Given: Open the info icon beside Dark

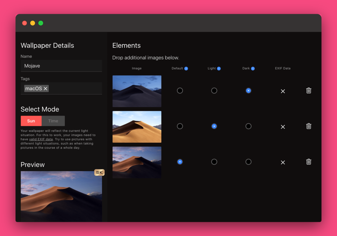Looking at the screenshot, I should 253,68.
